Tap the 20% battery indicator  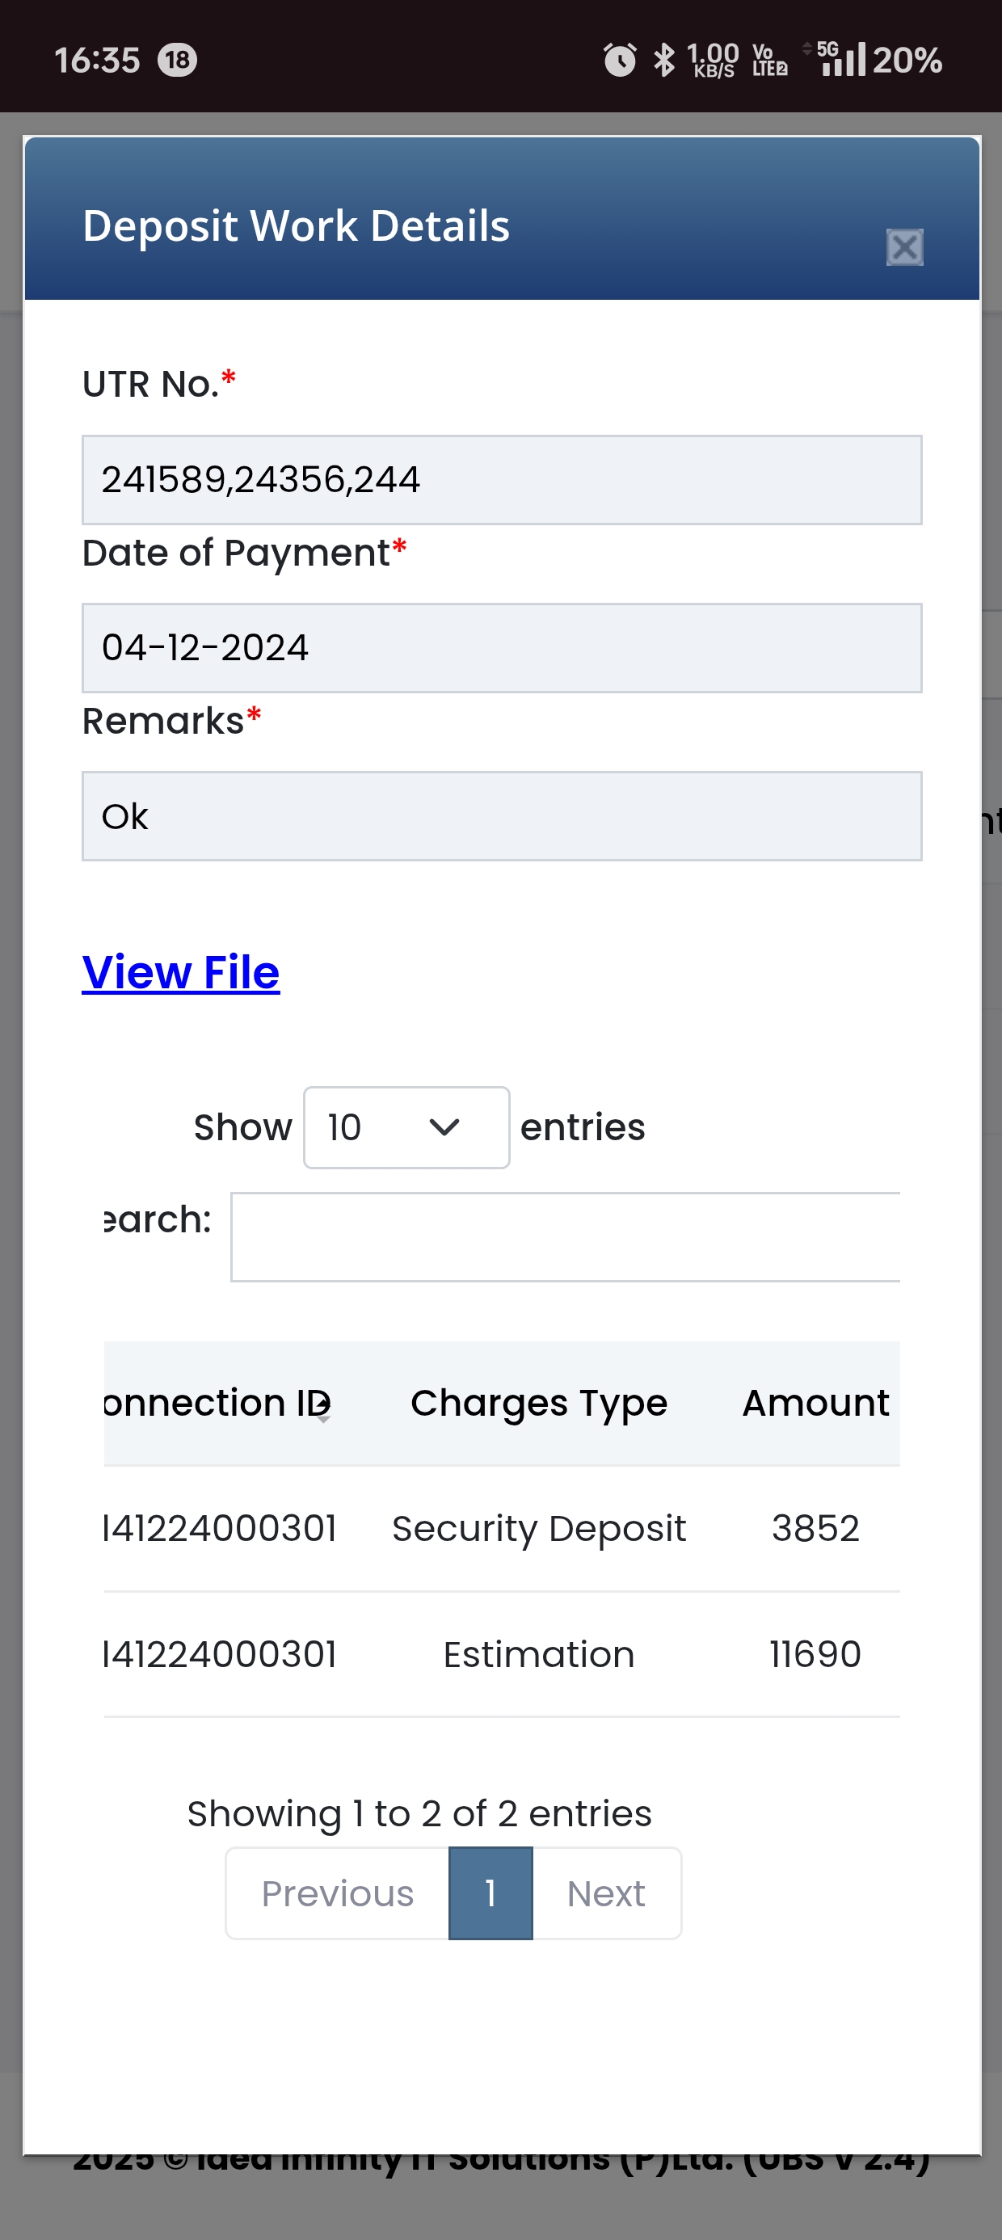click(907, 60)
